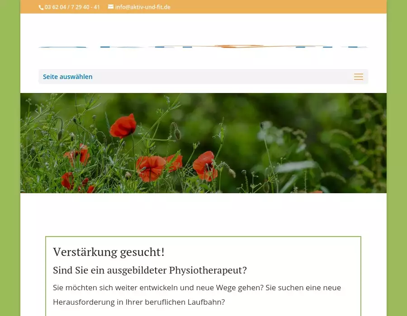
Task: Click the tall red poppy on the left
Action: 123,125
